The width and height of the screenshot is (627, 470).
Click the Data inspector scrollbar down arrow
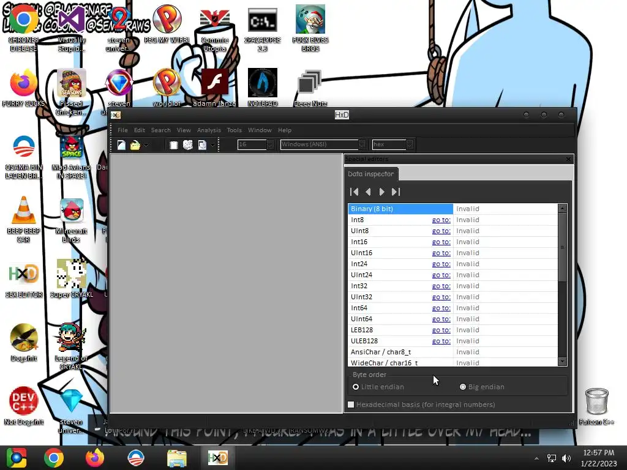coord(562,361)
